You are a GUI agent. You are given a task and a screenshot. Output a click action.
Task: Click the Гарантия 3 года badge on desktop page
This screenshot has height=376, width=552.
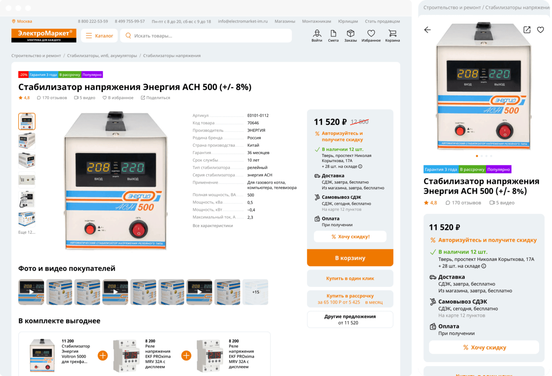43,75
